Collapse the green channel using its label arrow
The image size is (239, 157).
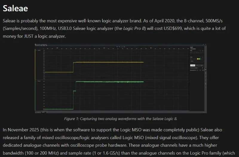[x=36, y=81]
